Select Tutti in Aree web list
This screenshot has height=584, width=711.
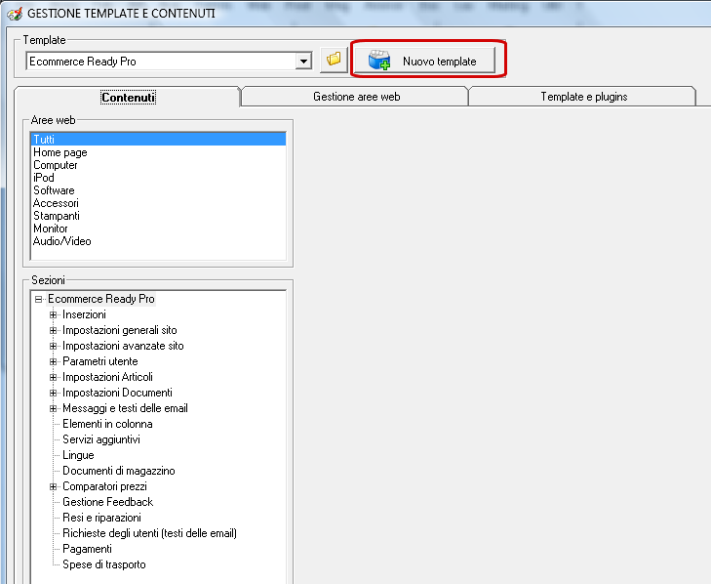[x=158, y=140]
